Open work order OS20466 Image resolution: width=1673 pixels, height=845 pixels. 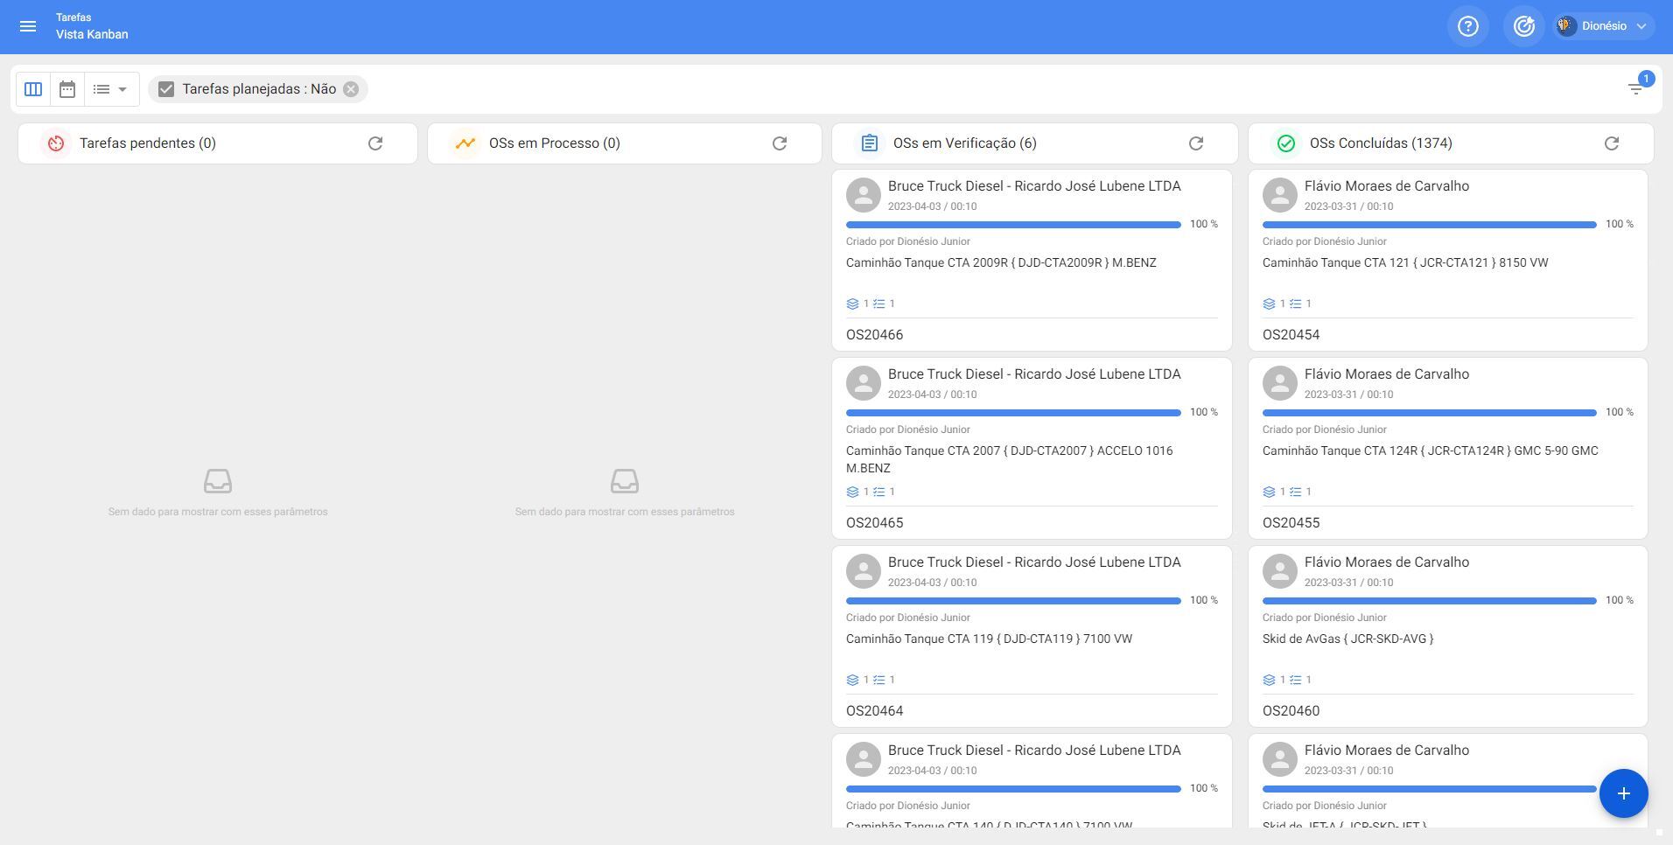click(x=874, y=335)
